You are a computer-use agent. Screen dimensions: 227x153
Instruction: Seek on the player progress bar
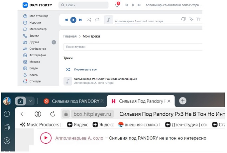159,24
